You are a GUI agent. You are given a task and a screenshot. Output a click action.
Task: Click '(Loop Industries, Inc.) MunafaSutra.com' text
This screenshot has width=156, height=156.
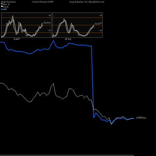(87, 2)
